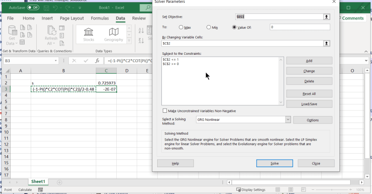This screenshot has height=194, width=372.
Task: Click the Options button
Action: click(x=312, y=120)
